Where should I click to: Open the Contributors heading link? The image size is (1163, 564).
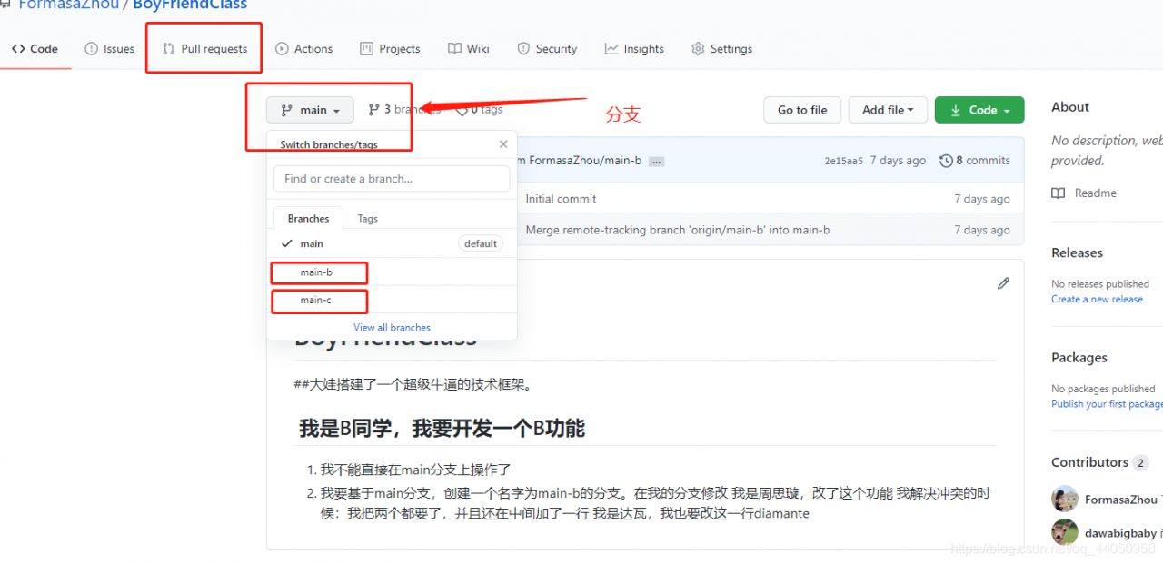click(1089, 462)
